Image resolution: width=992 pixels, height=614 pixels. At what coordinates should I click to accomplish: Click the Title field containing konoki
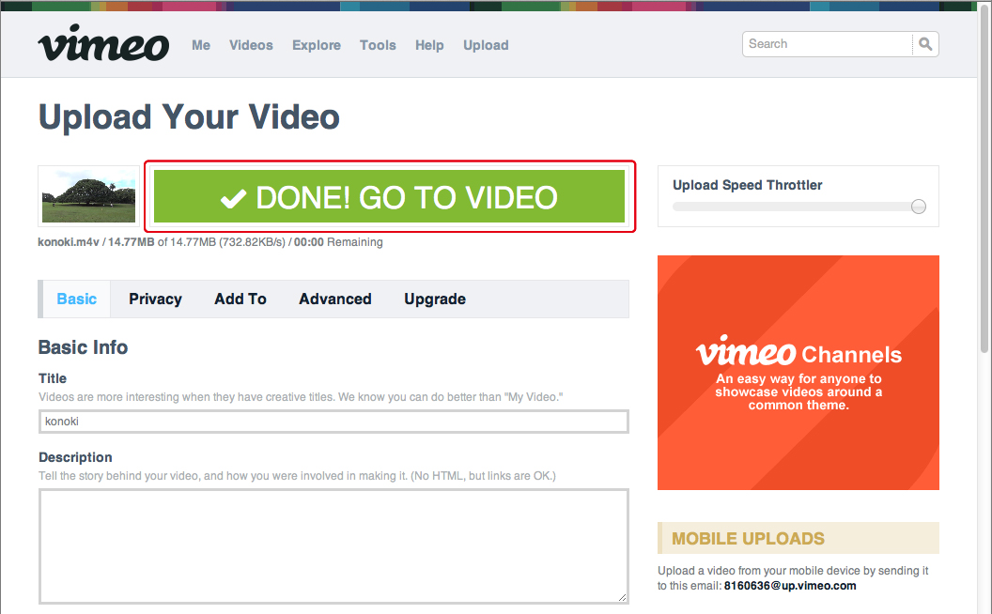tap(334, 422)
